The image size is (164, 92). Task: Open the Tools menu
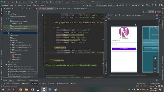click(x=52, y=2)
